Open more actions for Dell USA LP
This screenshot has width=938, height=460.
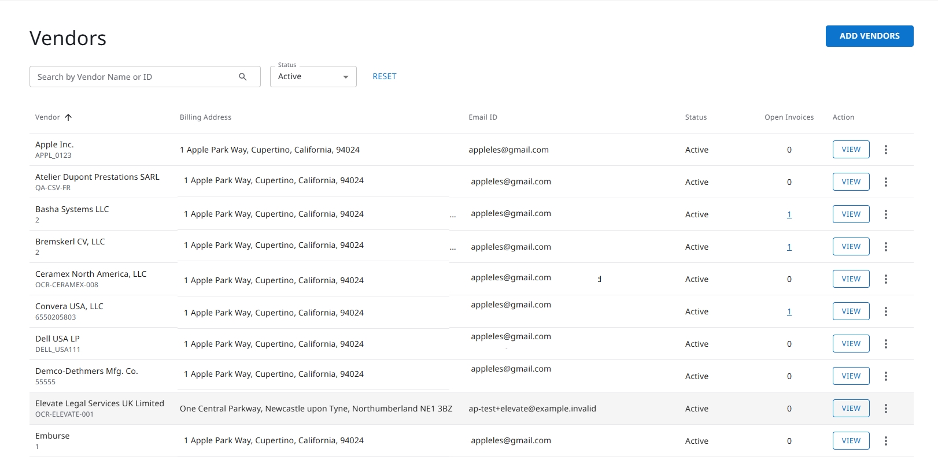click(885, 344)
